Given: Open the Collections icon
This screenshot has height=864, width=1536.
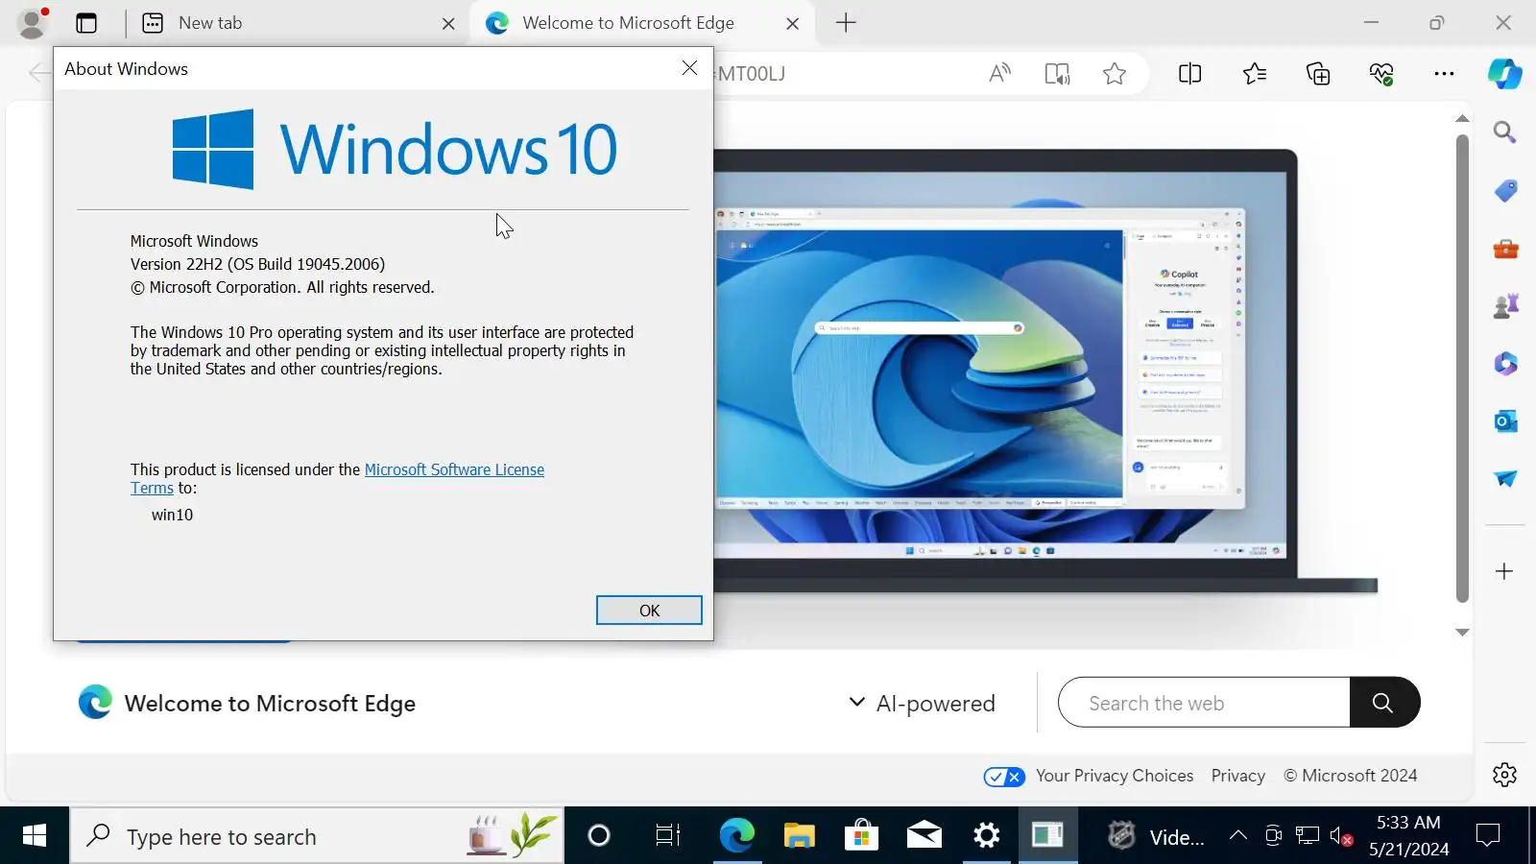Looking at the screenshot, I should [x=1318, y=74].
